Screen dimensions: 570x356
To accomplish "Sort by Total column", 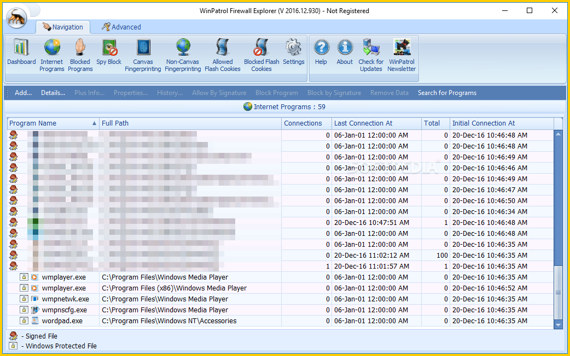I will 435,123.
